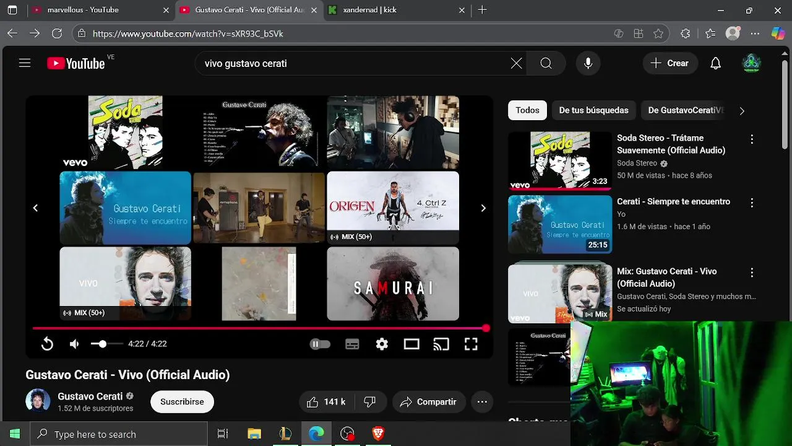This screenshot has height=446, width=792.
Task: Open the Edge settings and more menu
Action: click(755, 33)
